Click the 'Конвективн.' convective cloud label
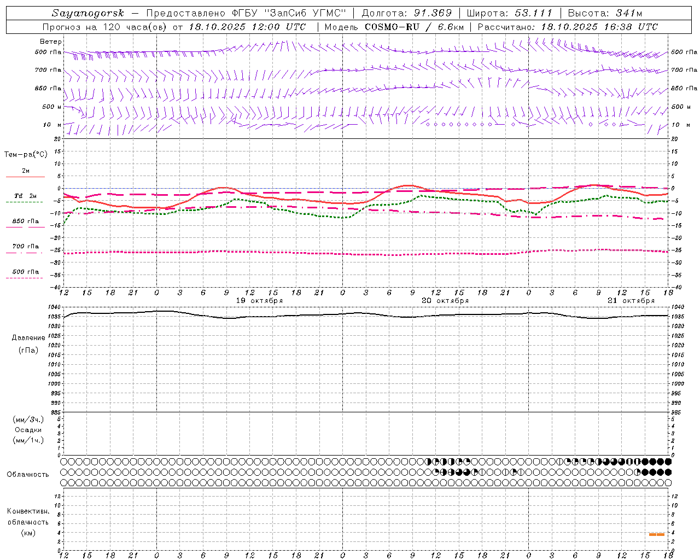700x560 pixels. point(28,511)
